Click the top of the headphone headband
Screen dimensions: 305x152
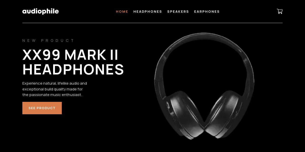click(204, 35)
